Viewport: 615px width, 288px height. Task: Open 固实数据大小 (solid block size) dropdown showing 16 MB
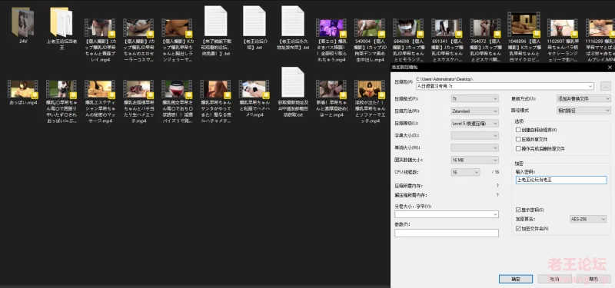coord(474,160)
